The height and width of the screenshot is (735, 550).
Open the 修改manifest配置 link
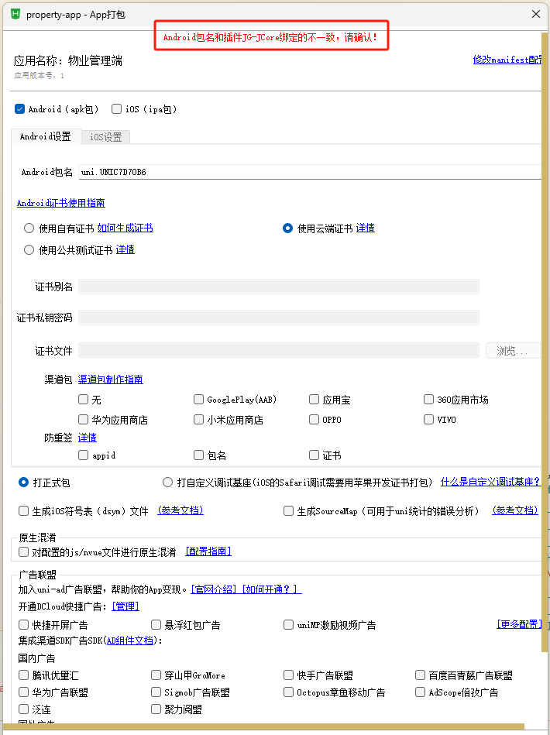click(507, 60)
